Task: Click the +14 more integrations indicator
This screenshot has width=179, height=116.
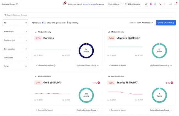Action: point(170,4)
